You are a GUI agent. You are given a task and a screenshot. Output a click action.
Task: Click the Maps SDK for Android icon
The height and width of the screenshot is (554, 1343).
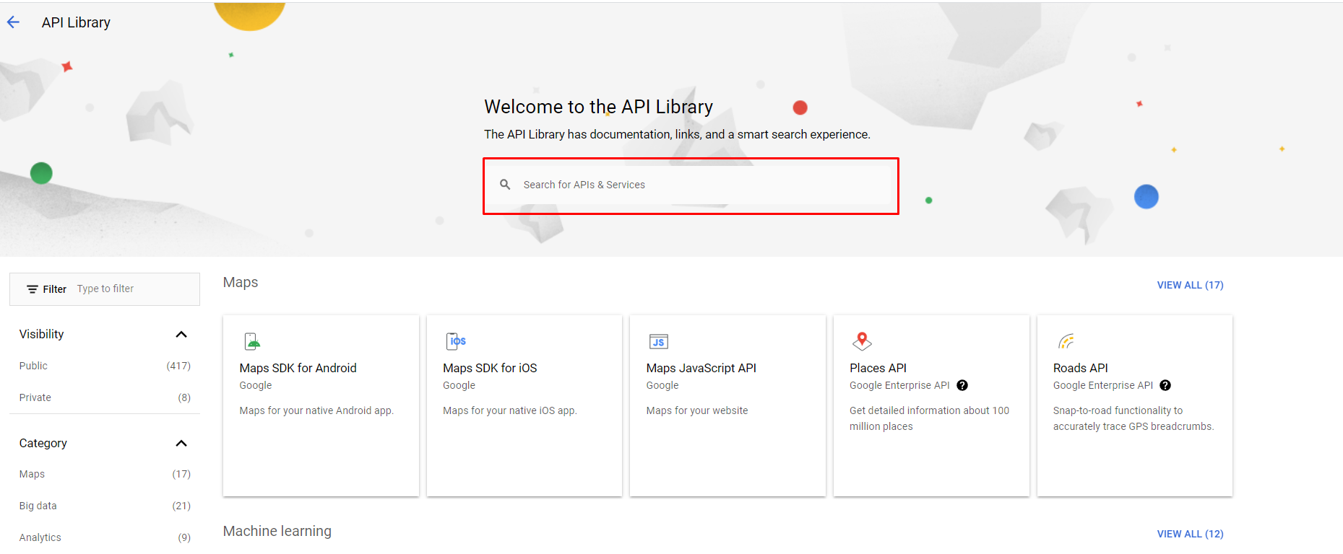coord(251,341)
